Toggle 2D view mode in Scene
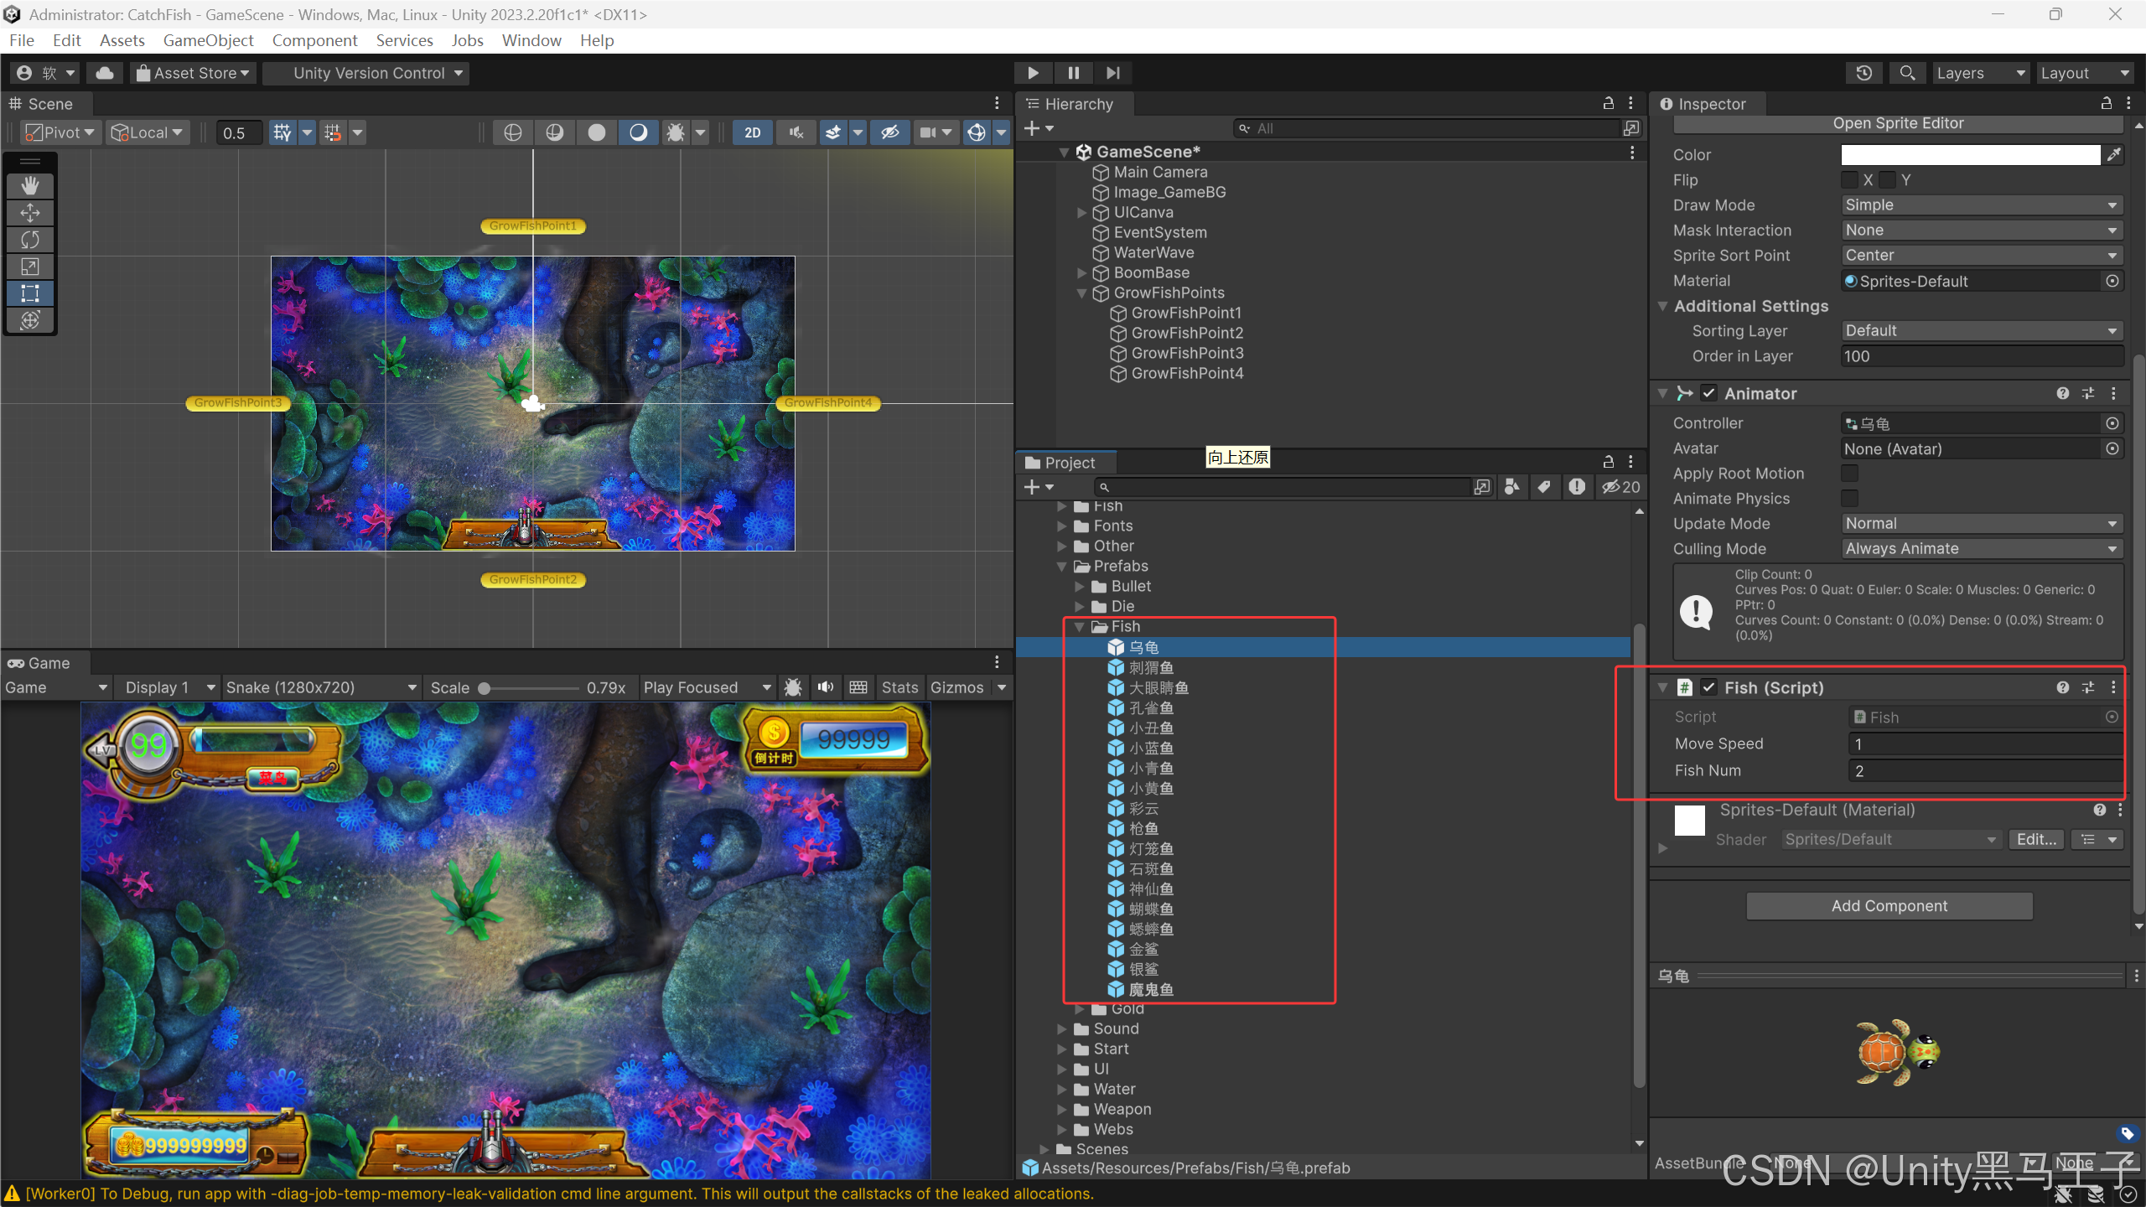The image size is (2146, 1207). click(x=752, y=132)
